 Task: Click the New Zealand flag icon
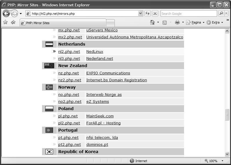49,66
